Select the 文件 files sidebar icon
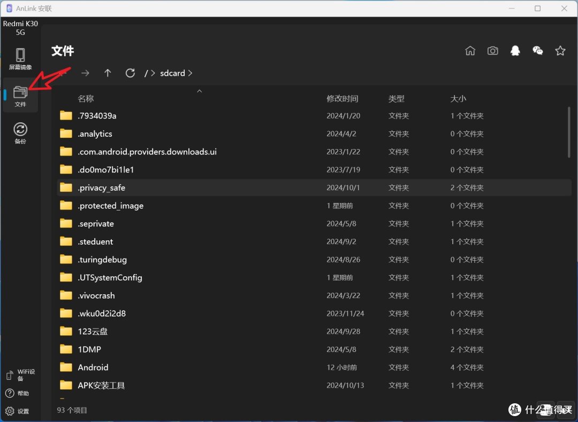The image size is (578, 422). [x=20, y=96]
